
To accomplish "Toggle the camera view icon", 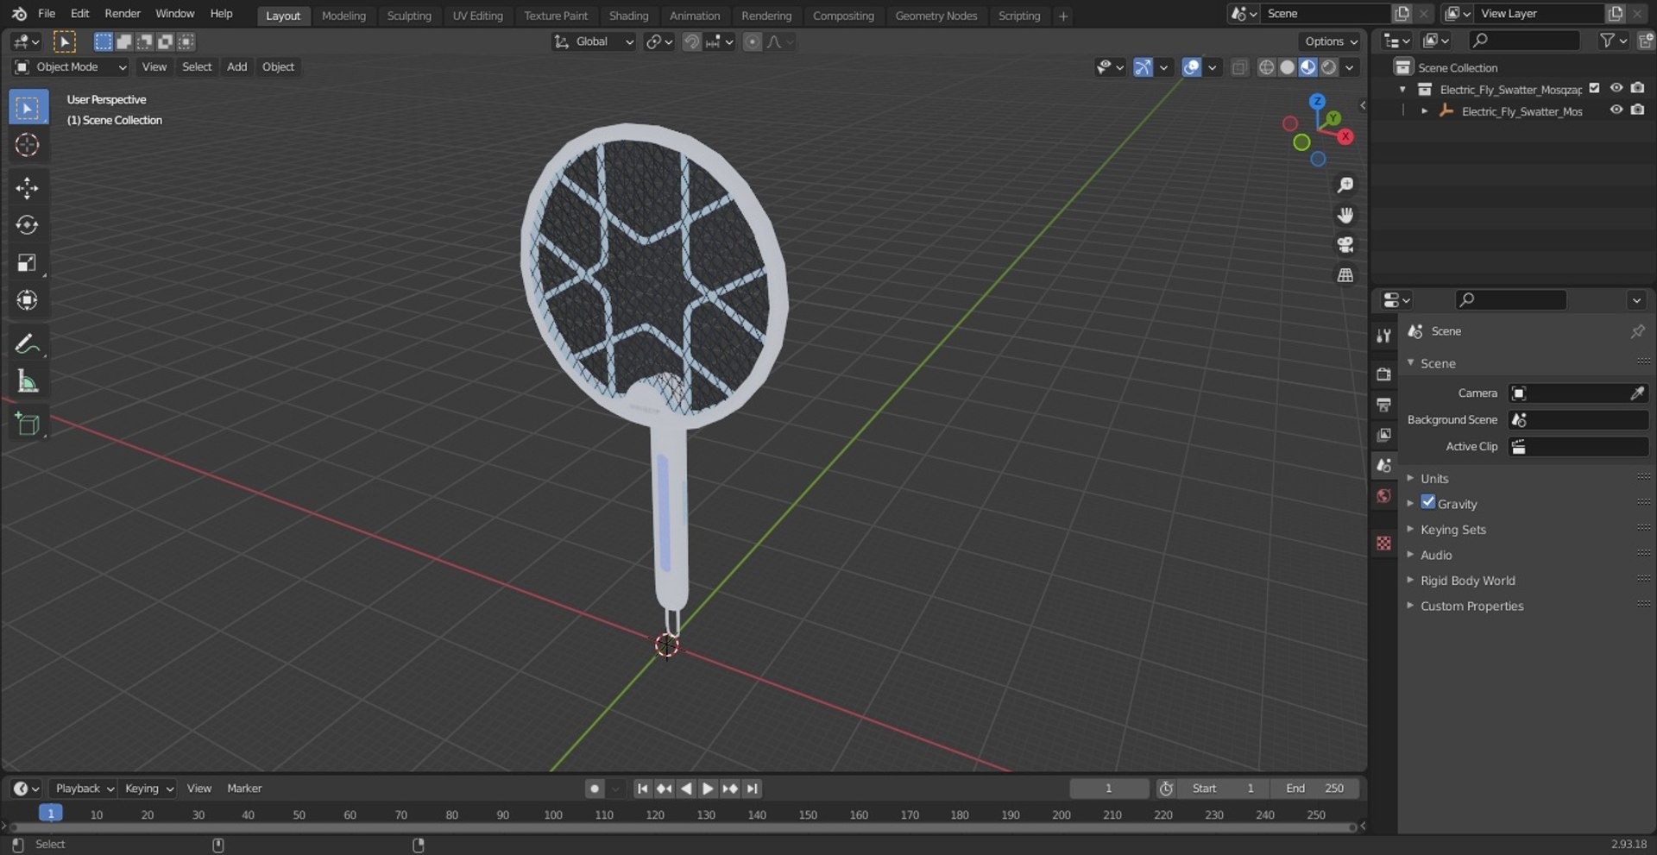I will 1345,245.
